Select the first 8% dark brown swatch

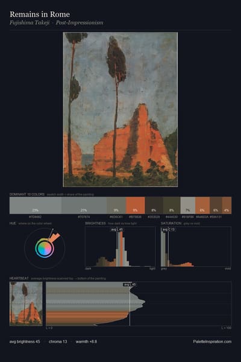point(154,205)
